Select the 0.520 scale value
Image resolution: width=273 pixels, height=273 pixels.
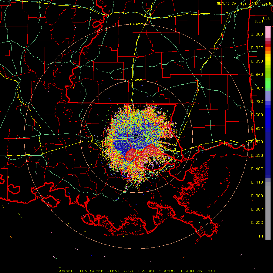pyautogui.click(x=257, y=155)
